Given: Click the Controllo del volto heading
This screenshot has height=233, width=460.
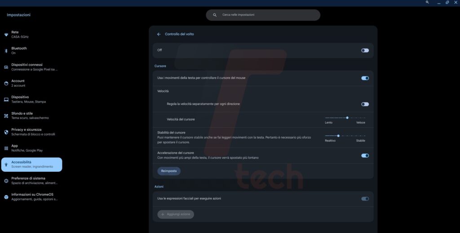Looking at the screenshot, I should [179, 34].
